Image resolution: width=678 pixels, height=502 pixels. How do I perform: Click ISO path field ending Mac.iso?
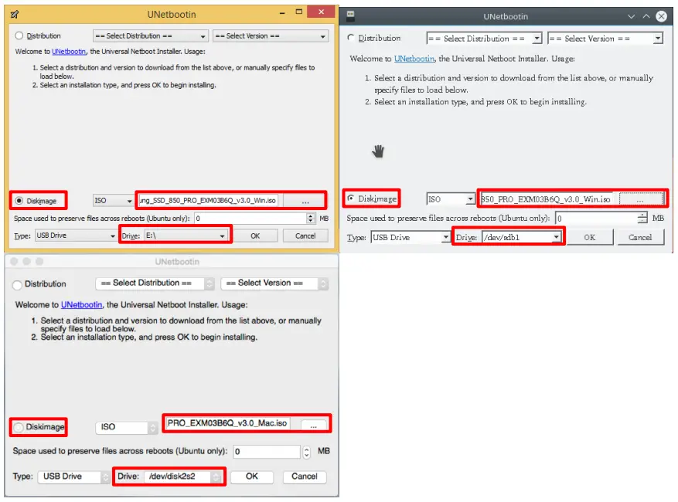point(228,423)
